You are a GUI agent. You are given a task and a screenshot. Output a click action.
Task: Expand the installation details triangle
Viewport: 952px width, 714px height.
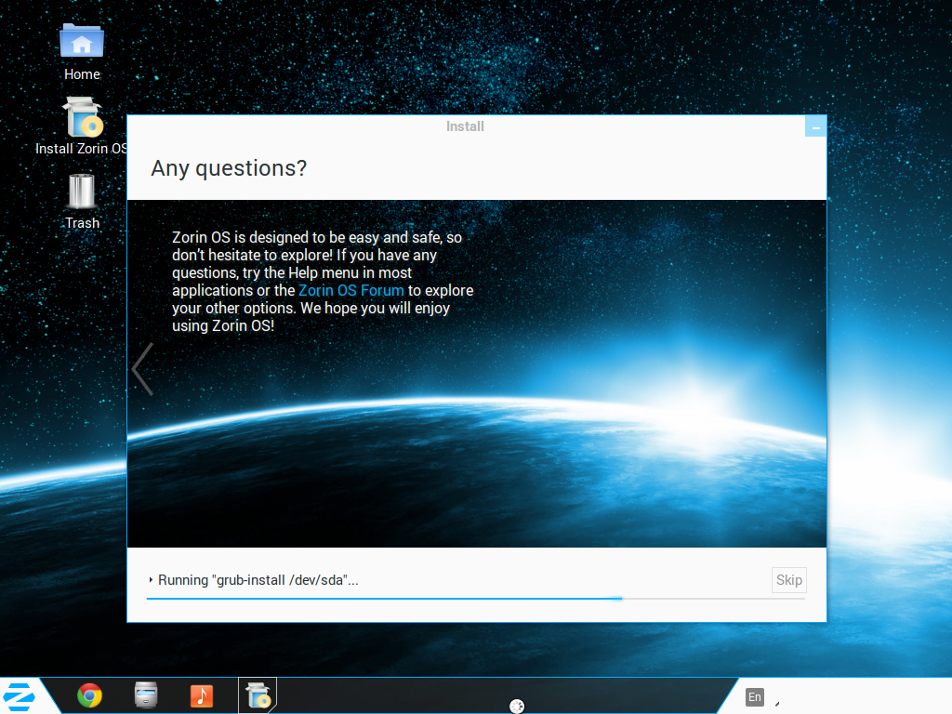pos(151,580)
